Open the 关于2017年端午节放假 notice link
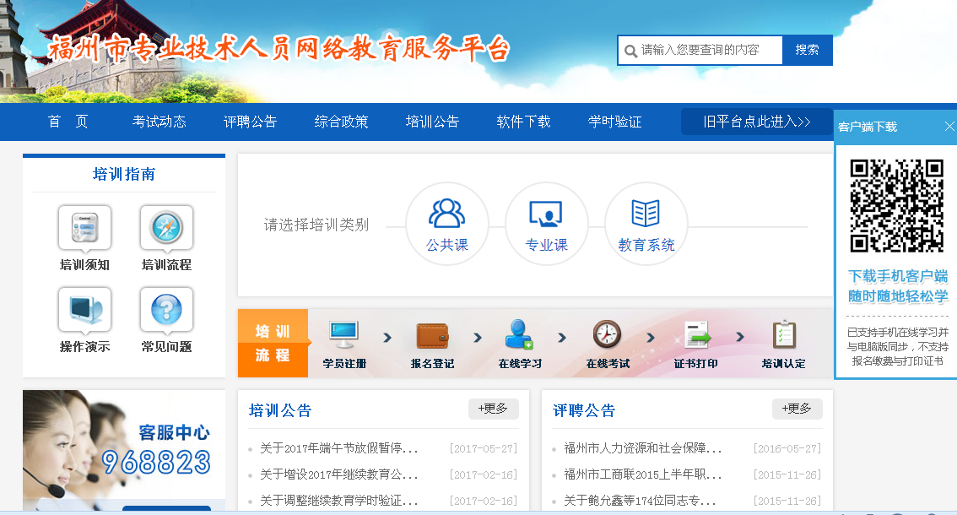Image resolution: width=957 pixels, height=515 pixels. point(338,448)
